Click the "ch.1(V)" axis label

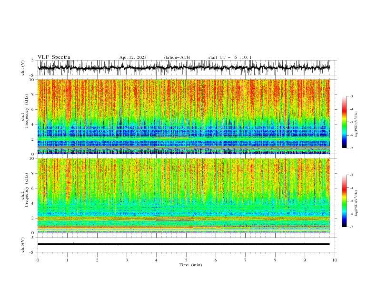point(23,68)
